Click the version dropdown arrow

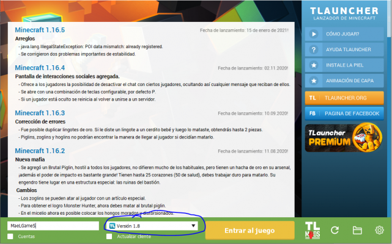[x=193, y=226]
